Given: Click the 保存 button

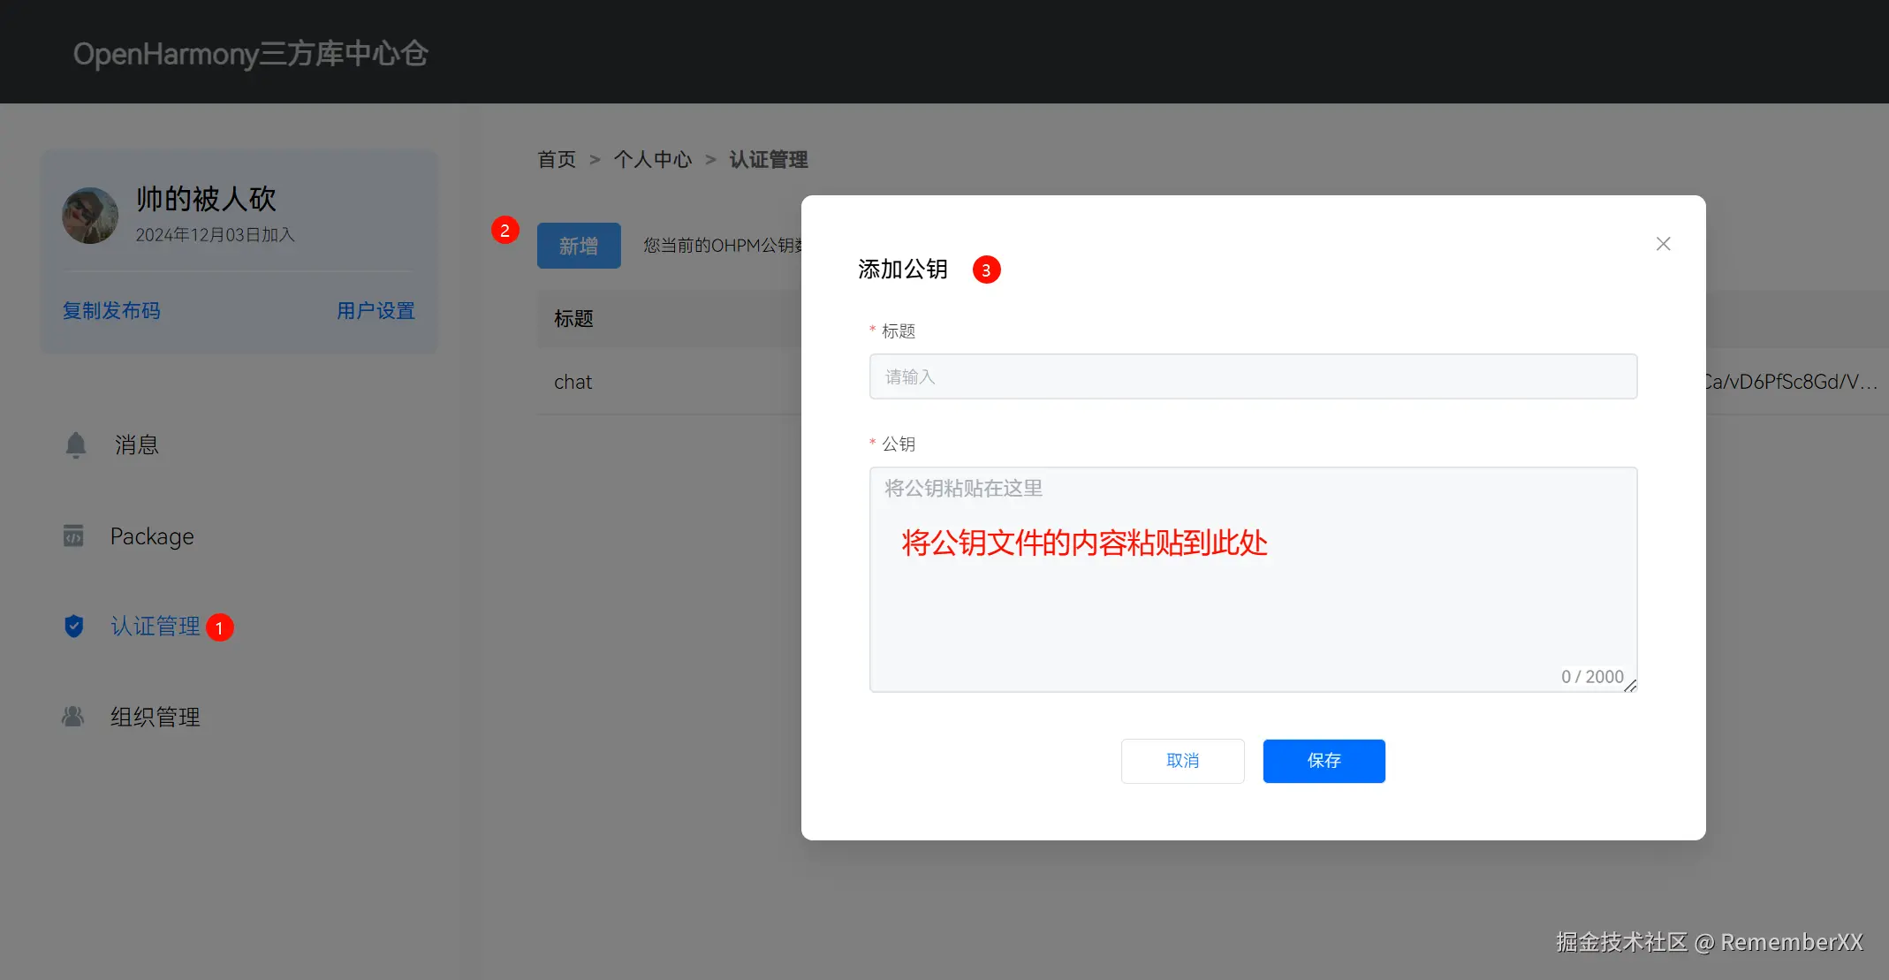Looking at the screenshot, I should pos(1324,761).
